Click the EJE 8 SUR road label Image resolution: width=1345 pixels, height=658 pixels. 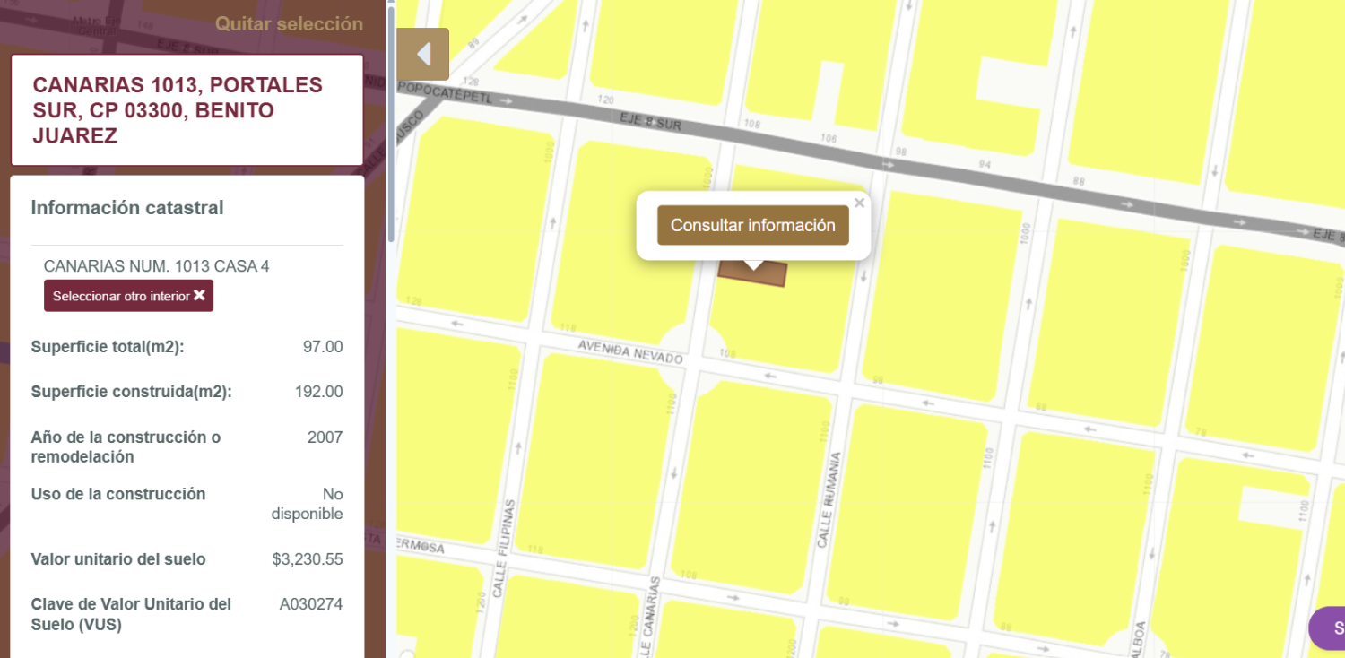tap(650, 121)
